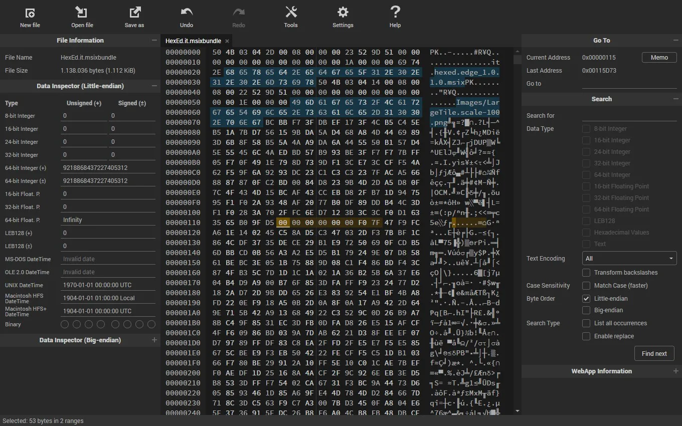Open a file with Open file
Image resolution: width=682 pixels, height=426 pixels.
coord(82,17)
